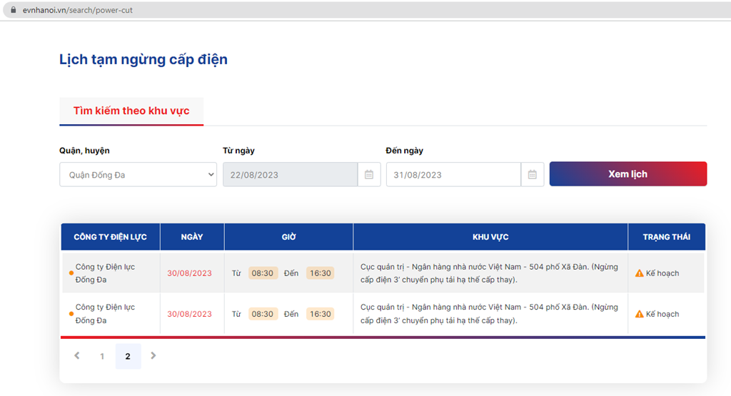Click the evnhanoi.vn/search/power-cut address bar
This screenshot has height=396, width=731.
[x=368, y=10]
